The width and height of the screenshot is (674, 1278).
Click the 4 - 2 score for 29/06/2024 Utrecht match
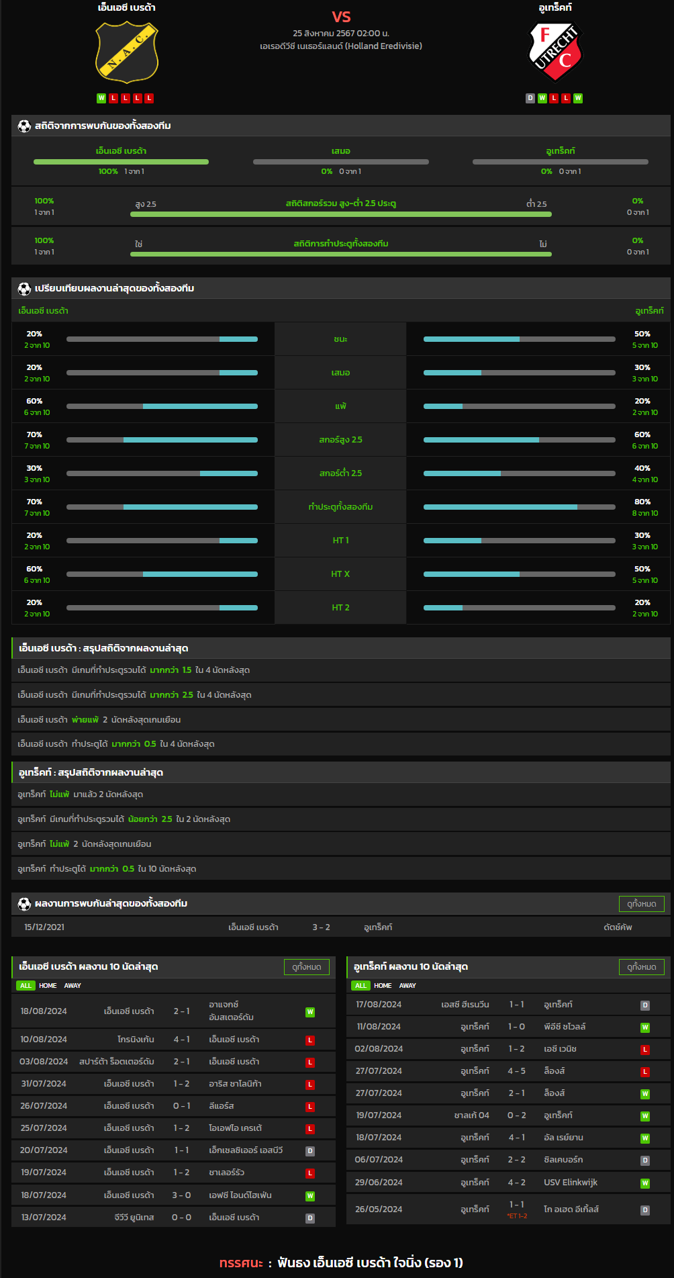tap(516, 1183)
